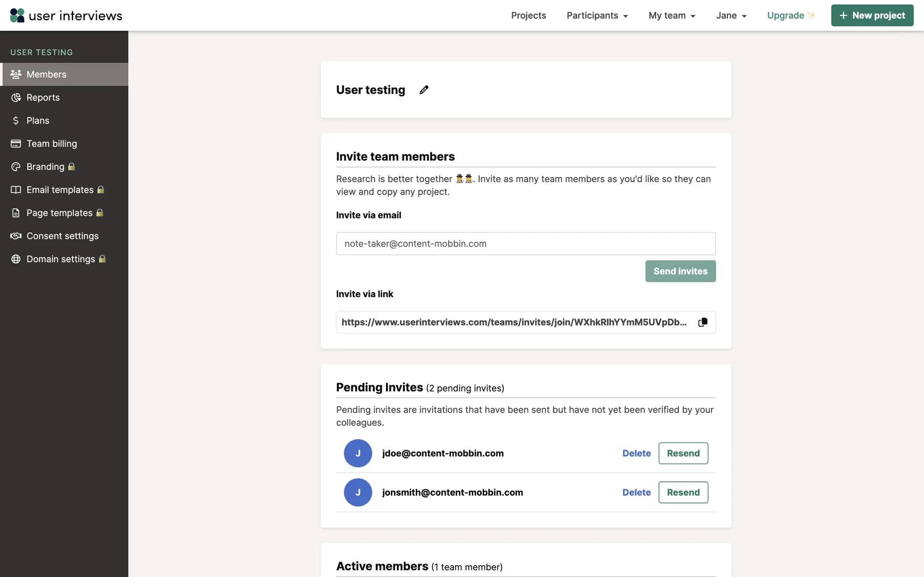Expand the Participants dropdown menu

click(597, 15)
